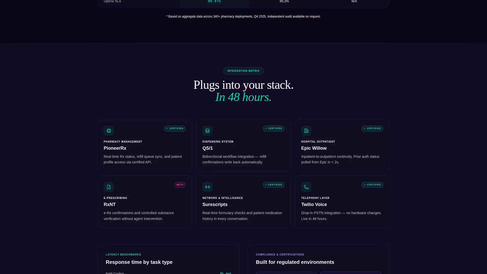Select the PioneerRx card title
Viewport: 487px width, 274px height.
point(115,148)
